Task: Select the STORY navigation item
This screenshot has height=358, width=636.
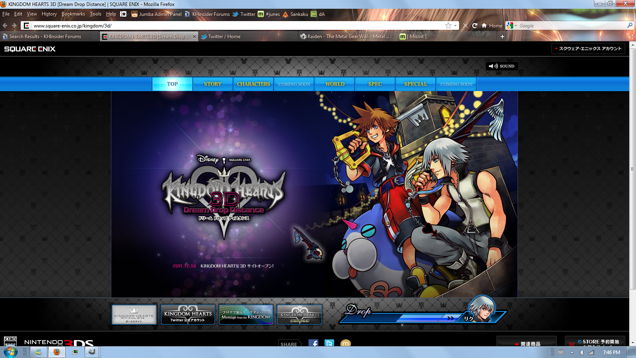Action: (213, 84)
